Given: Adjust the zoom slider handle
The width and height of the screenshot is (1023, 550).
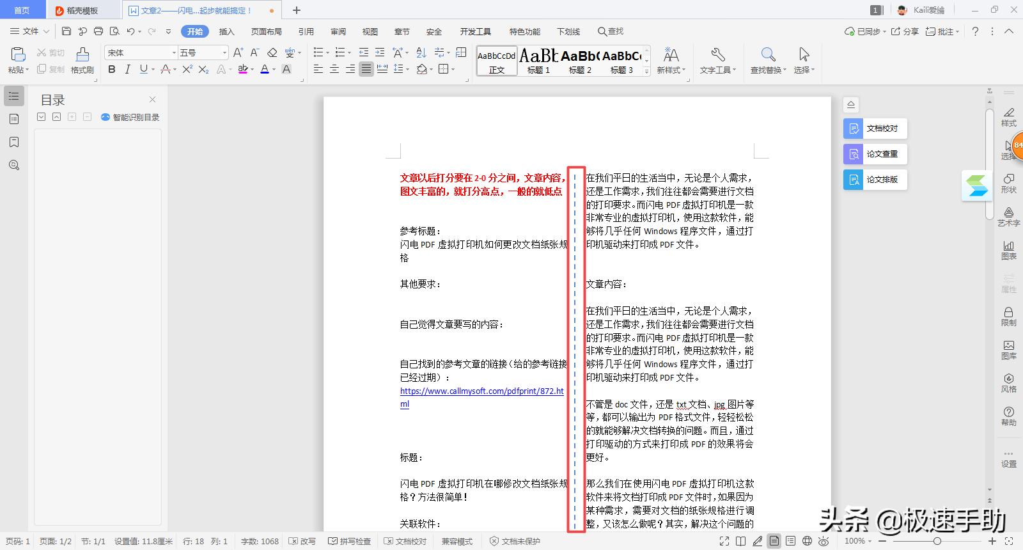Looking at the screenshot, I should click(x=937, y=541).
